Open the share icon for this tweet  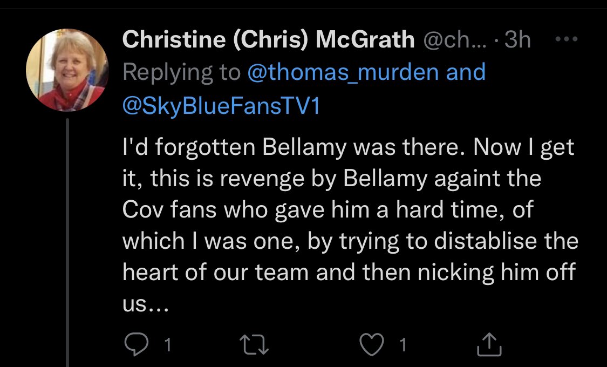tap(490, 345)
